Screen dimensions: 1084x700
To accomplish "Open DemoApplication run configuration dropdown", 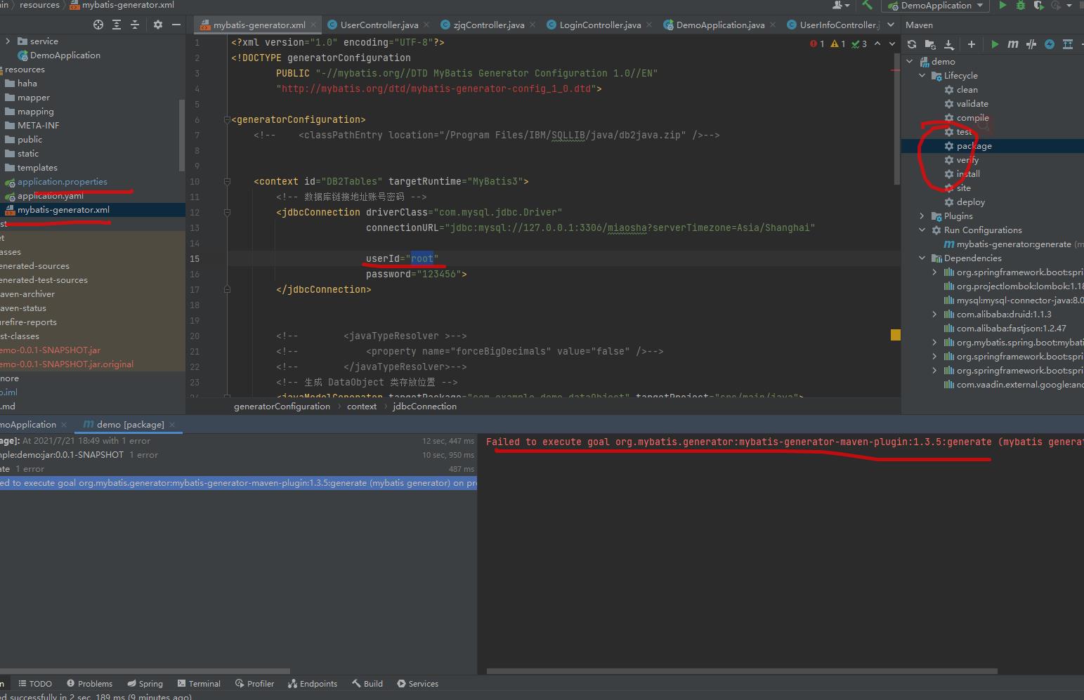I will [936, 6].
